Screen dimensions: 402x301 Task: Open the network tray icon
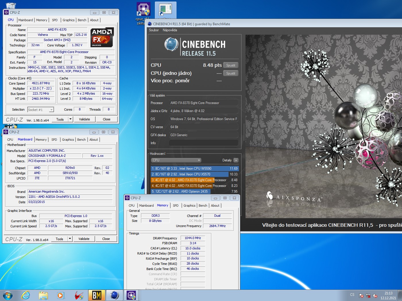click(x=368, y=296)
